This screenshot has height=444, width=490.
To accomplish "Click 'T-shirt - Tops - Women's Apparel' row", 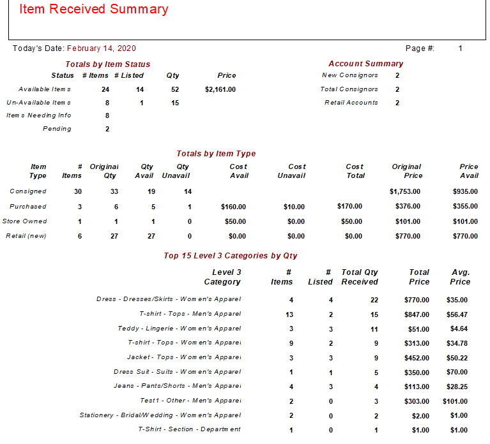I will (298, 343).
